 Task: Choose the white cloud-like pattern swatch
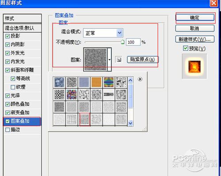84,95
